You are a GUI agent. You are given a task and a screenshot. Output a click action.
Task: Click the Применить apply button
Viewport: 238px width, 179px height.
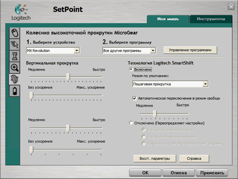click(212, 173)
